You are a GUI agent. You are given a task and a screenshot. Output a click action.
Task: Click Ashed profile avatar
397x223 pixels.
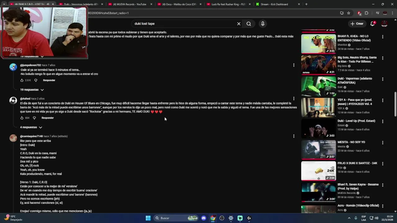13,100
